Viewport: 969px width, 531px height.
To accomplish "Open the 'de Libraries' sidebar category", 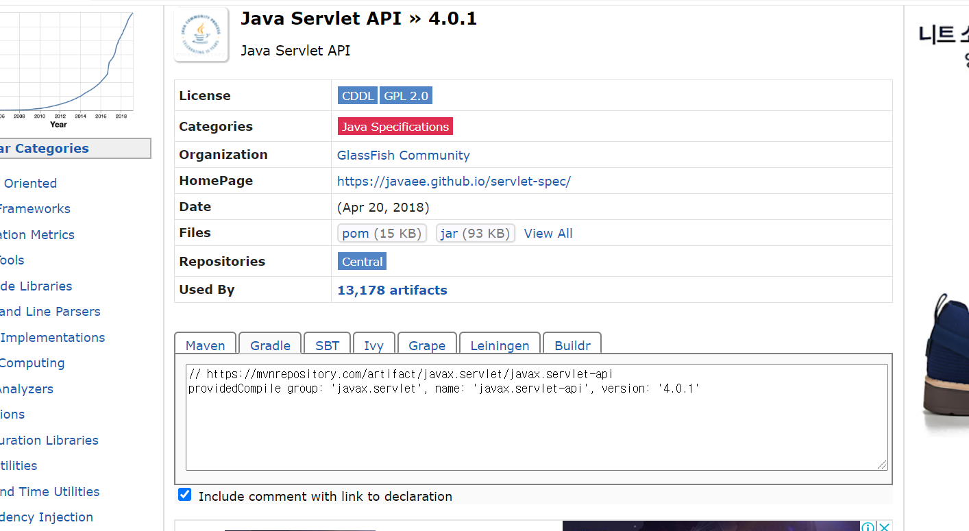I will pyautogui.click(x=36, y=286).
